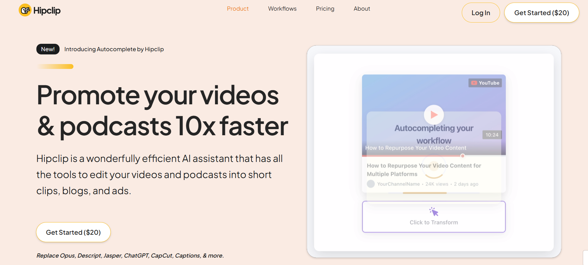The image size is (588, 265).
Task: Click the header Get Started ($20) button
Action: click(x=542, y=13)
